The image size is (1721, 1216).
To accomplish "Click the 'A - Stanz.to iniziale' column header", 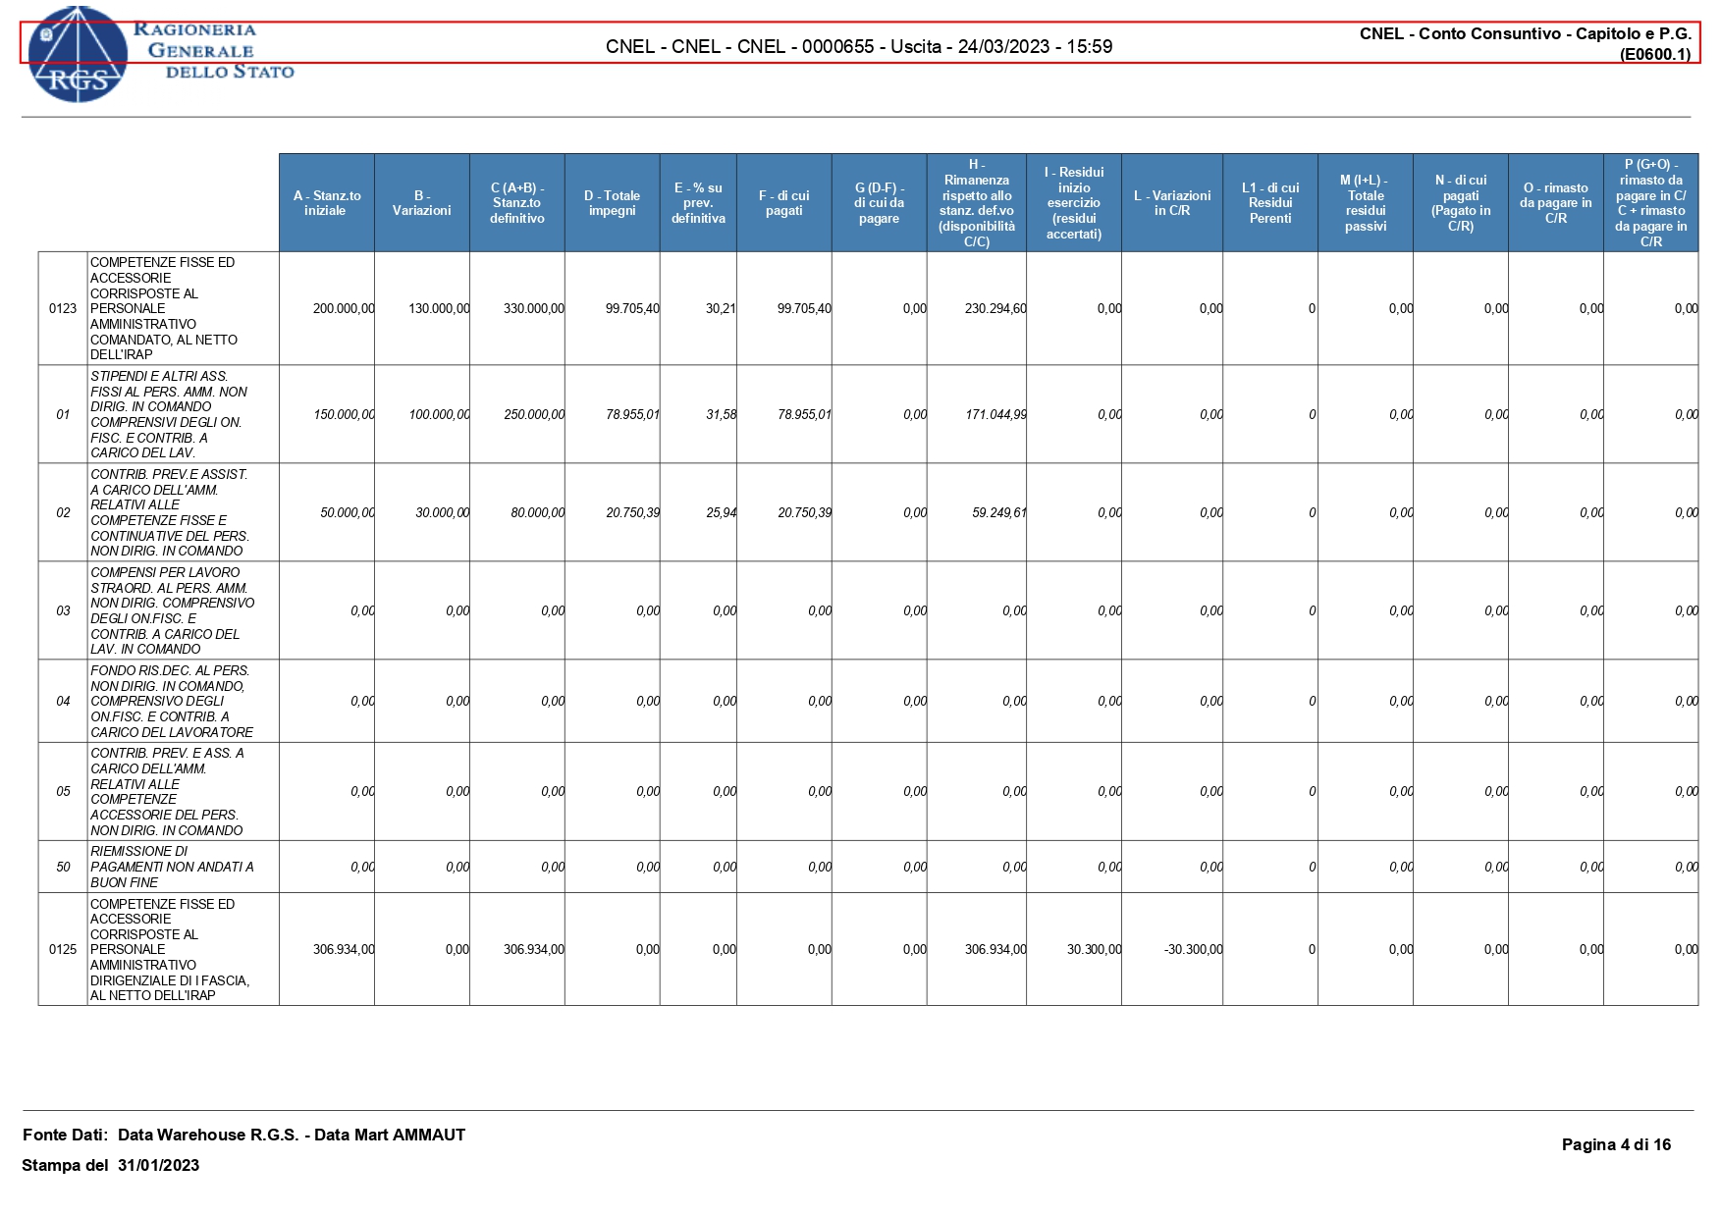I will pos(326,203).
